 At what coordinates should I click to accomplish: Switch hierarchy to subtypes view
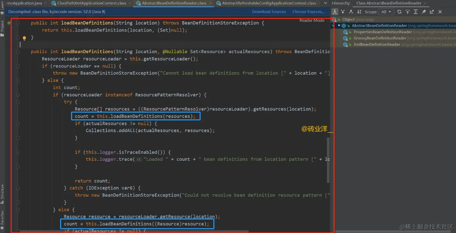[351, 12]
